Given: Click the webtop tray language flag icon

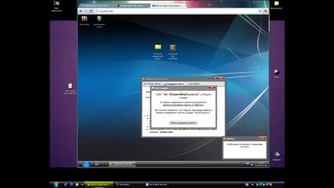Looking at the screenshot, I should tap(247, 164).
